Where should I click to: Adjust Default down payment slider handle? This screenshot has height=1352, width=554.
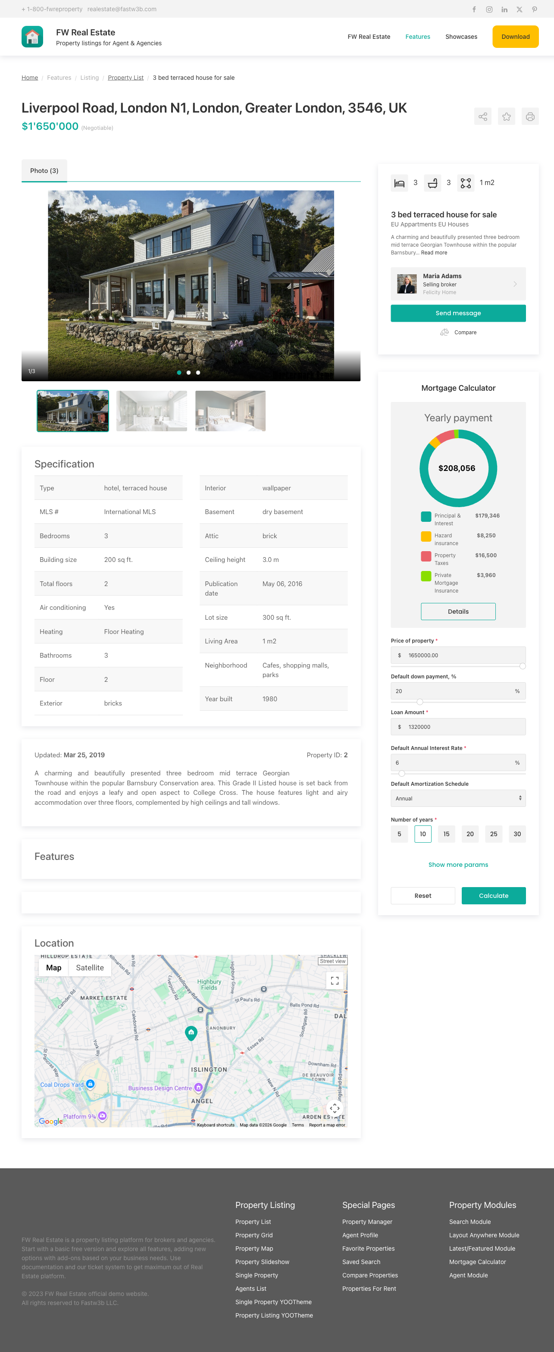(x=419, y=702)
